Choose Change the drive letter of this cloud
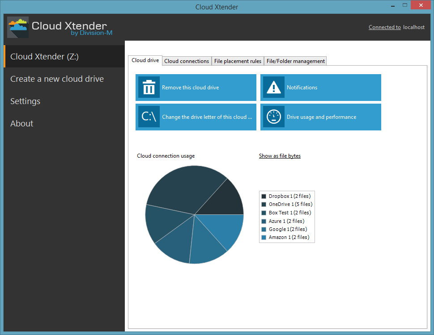Image resolution: width=434 pixels, height=335 pixels. coord(196,117)
